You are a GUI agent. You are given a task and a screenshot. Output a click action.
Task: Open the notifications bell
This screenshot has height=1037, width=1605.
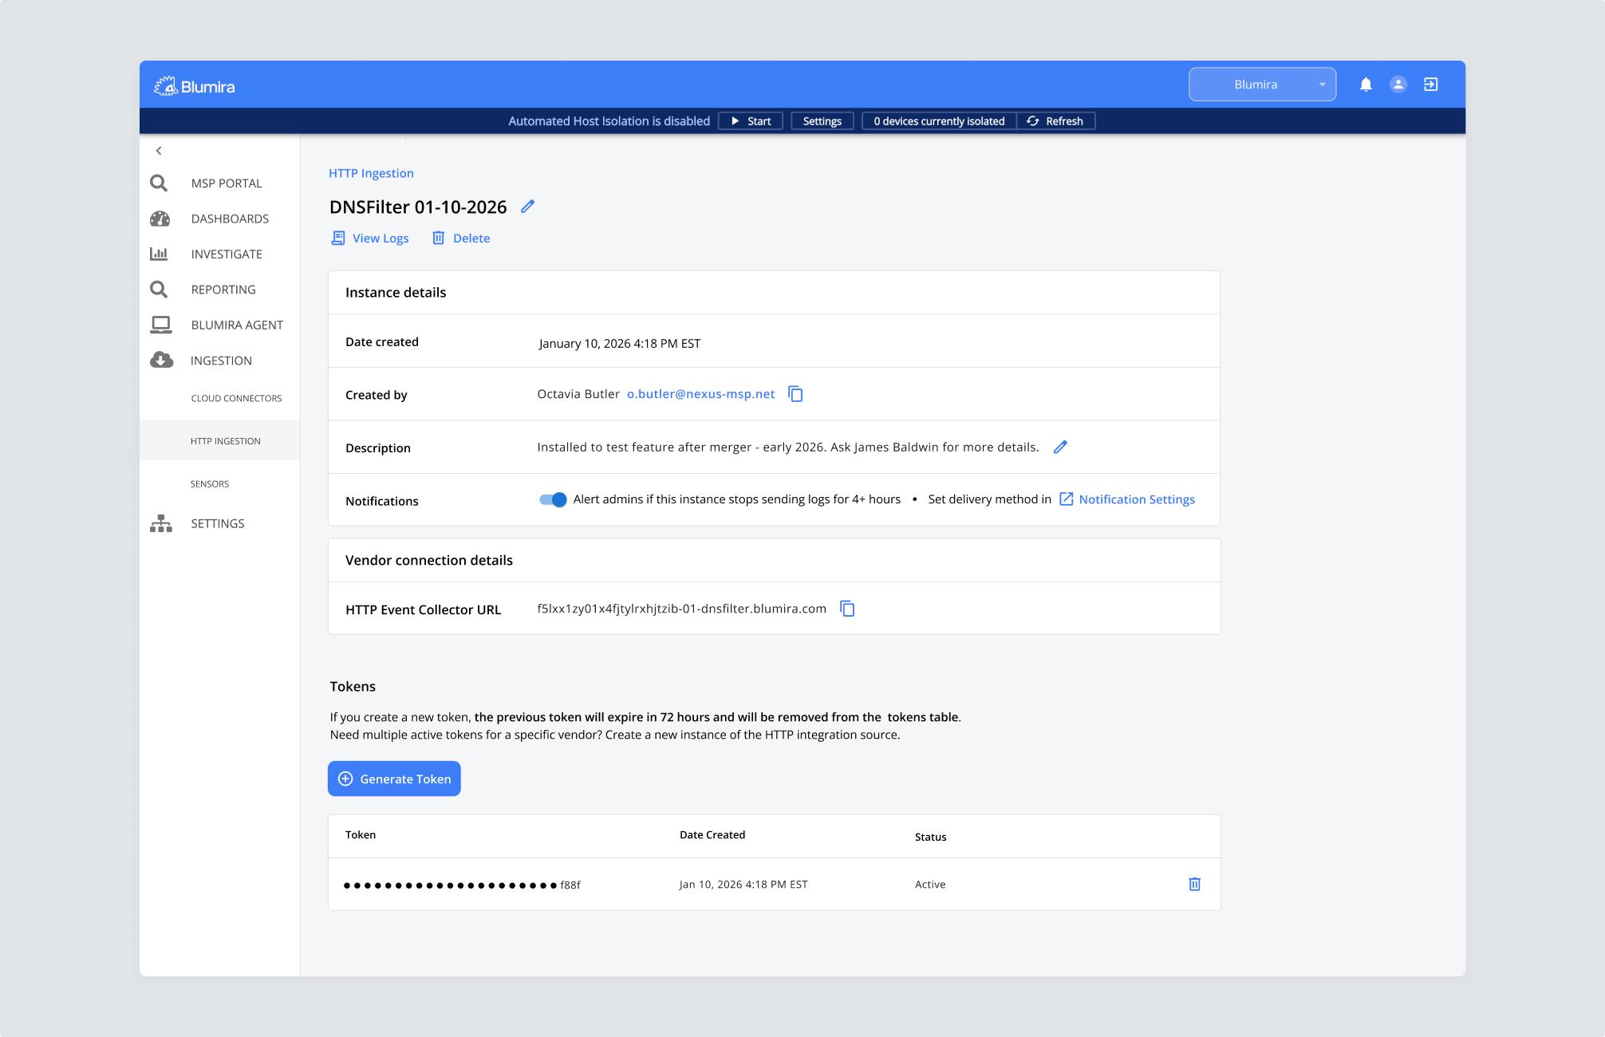(1366, 85)
